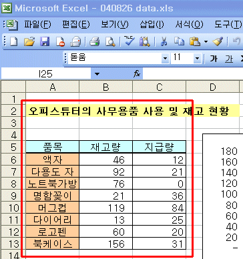
Task: Open the Name Box dropdown arrow
Action: (x=97, y=73)
